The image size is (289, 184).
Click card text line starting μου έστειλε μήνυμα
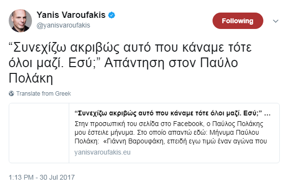click(x=167, y=132)
